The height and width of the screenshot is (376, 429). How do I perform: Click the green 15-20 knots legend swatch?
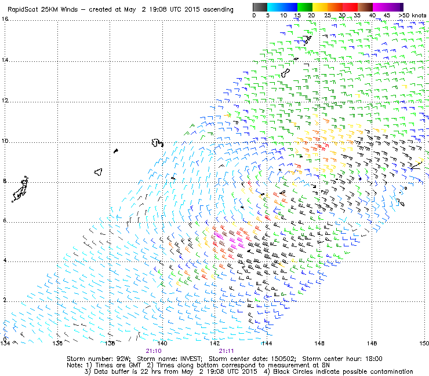(x=305, y=7)
